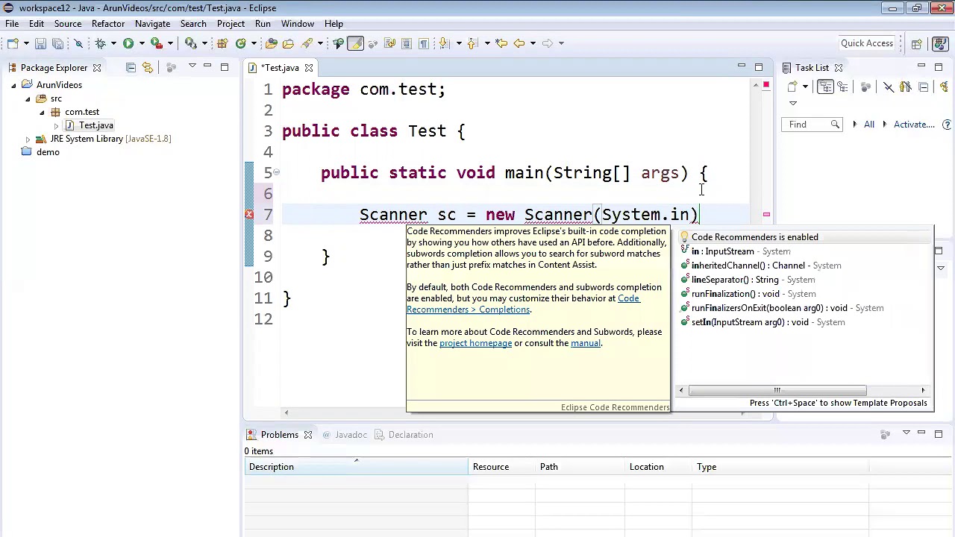
Task: Open the Run dropdown arrow
Action: pyautogui.click(x=141, y=43)
